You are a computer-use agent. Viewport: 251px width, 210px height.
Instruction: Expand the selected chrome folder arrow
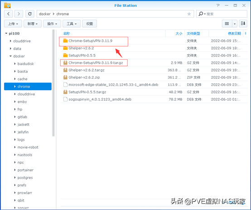click(x=15, y=86)
